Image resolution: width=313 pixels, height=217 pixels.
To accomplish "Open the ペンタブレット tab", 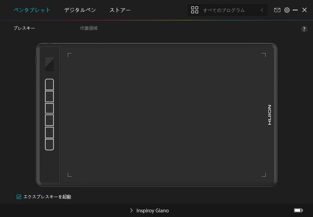I will 32,10.
